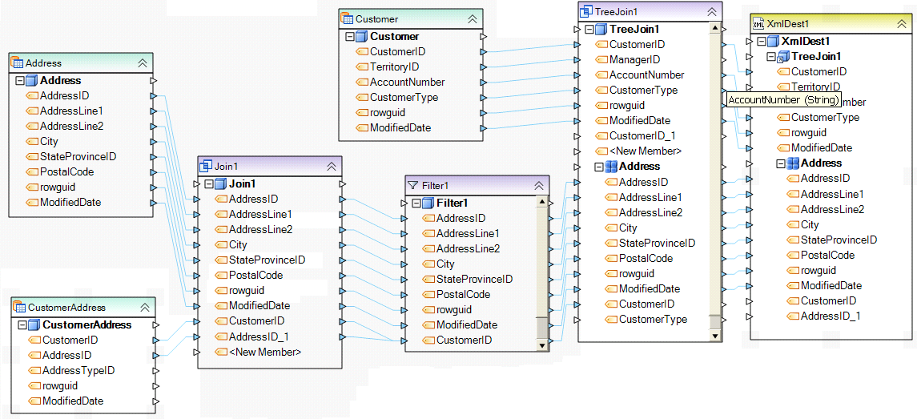
Task: Collapse the Join1 root tree node
Action: tap(210, 184)
